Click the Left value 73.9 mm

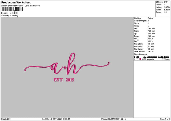(151, 28)
